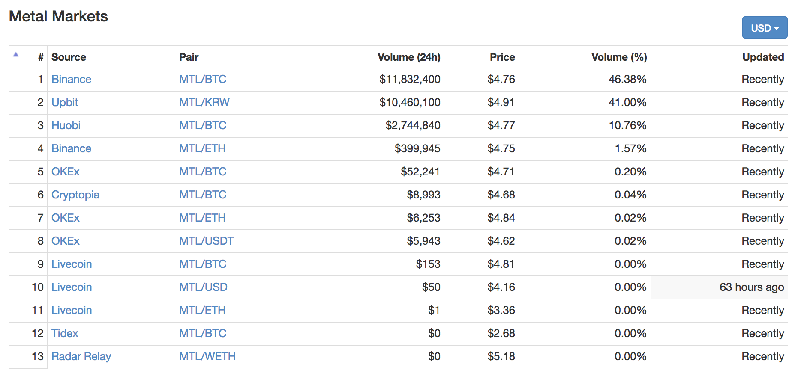Open Cryptopia exchange link
Screen dimensions: 804x385
tap(75, 195)
